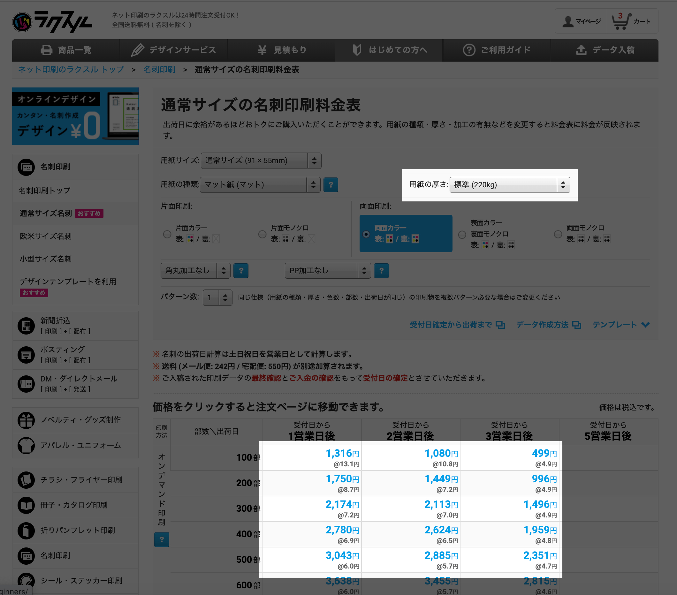677x595 pixels.
Task: Open the shopping cart icon
Action: [621, 21]
